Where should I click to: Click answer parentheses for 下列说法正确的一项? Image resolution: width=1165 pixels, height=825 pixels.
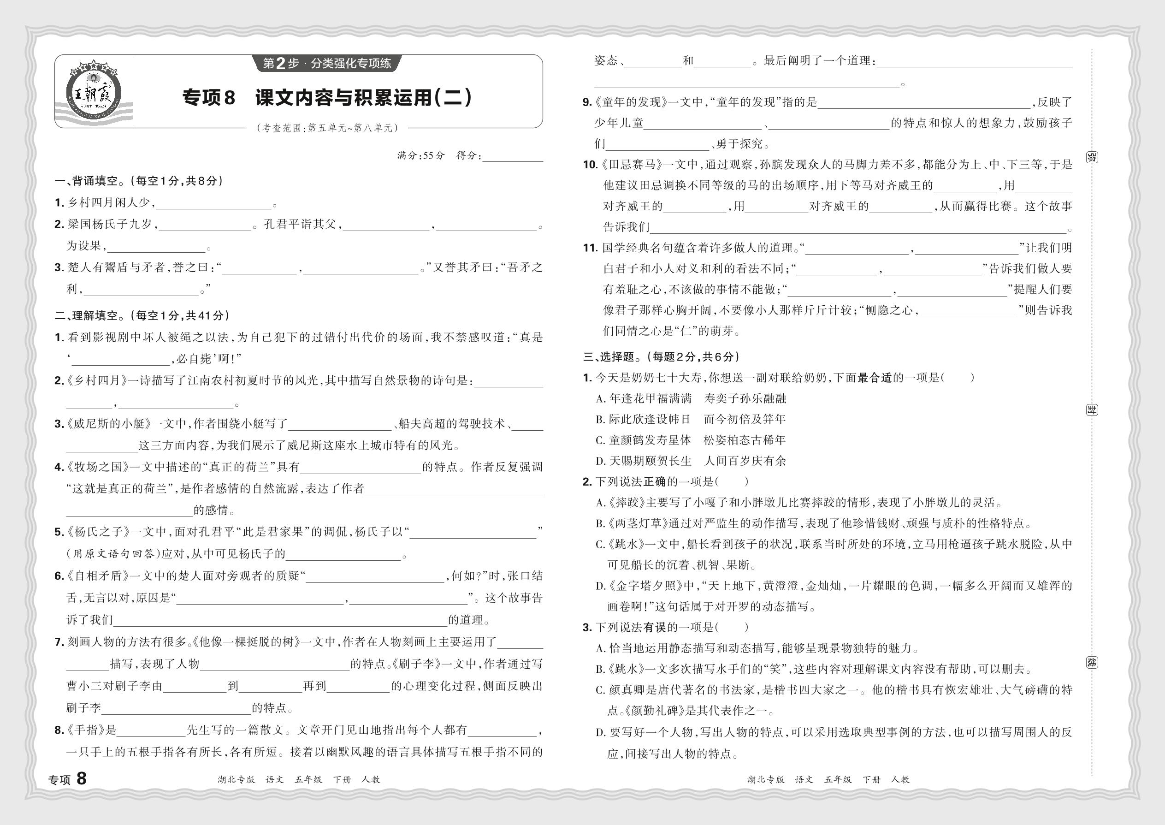coord(732,482)
